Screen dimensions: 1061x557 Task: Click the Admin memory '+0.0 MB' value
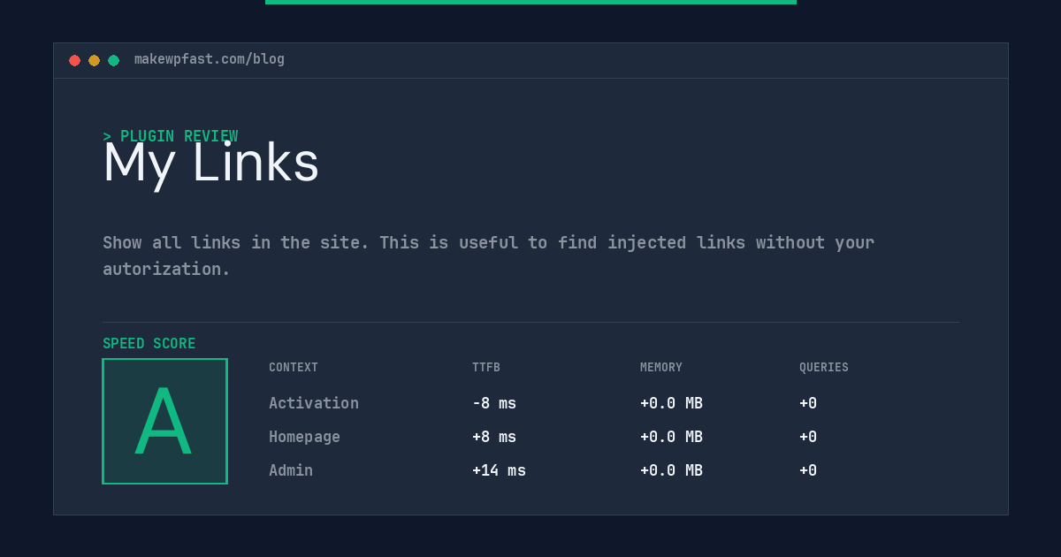coord(671,470)
